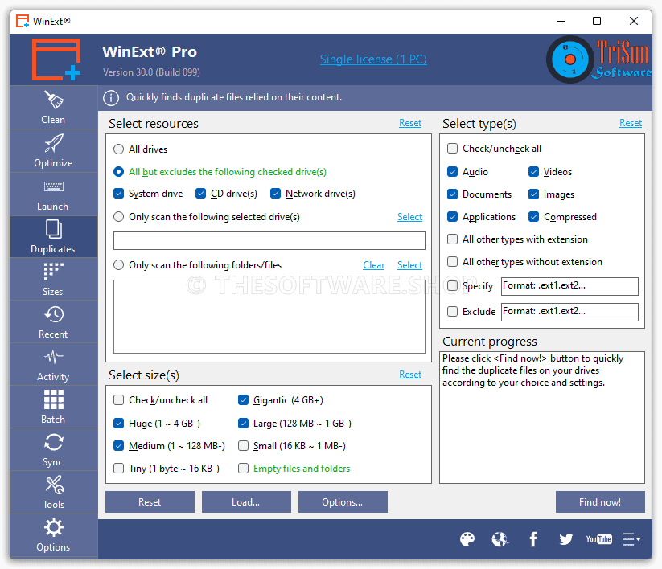Uncheck the Images type checkbox

tap(533, 194)
